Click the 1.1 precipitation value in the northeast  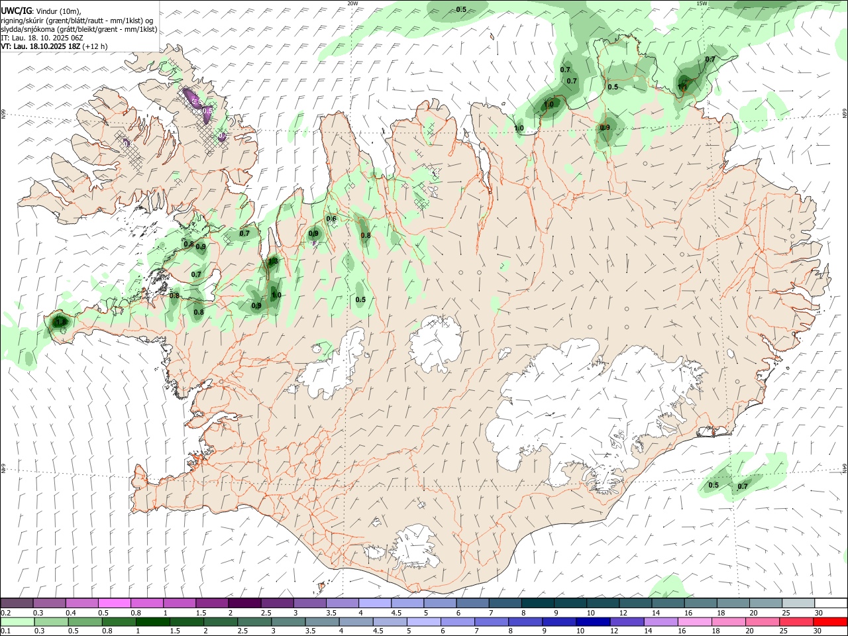pos(682,86)
